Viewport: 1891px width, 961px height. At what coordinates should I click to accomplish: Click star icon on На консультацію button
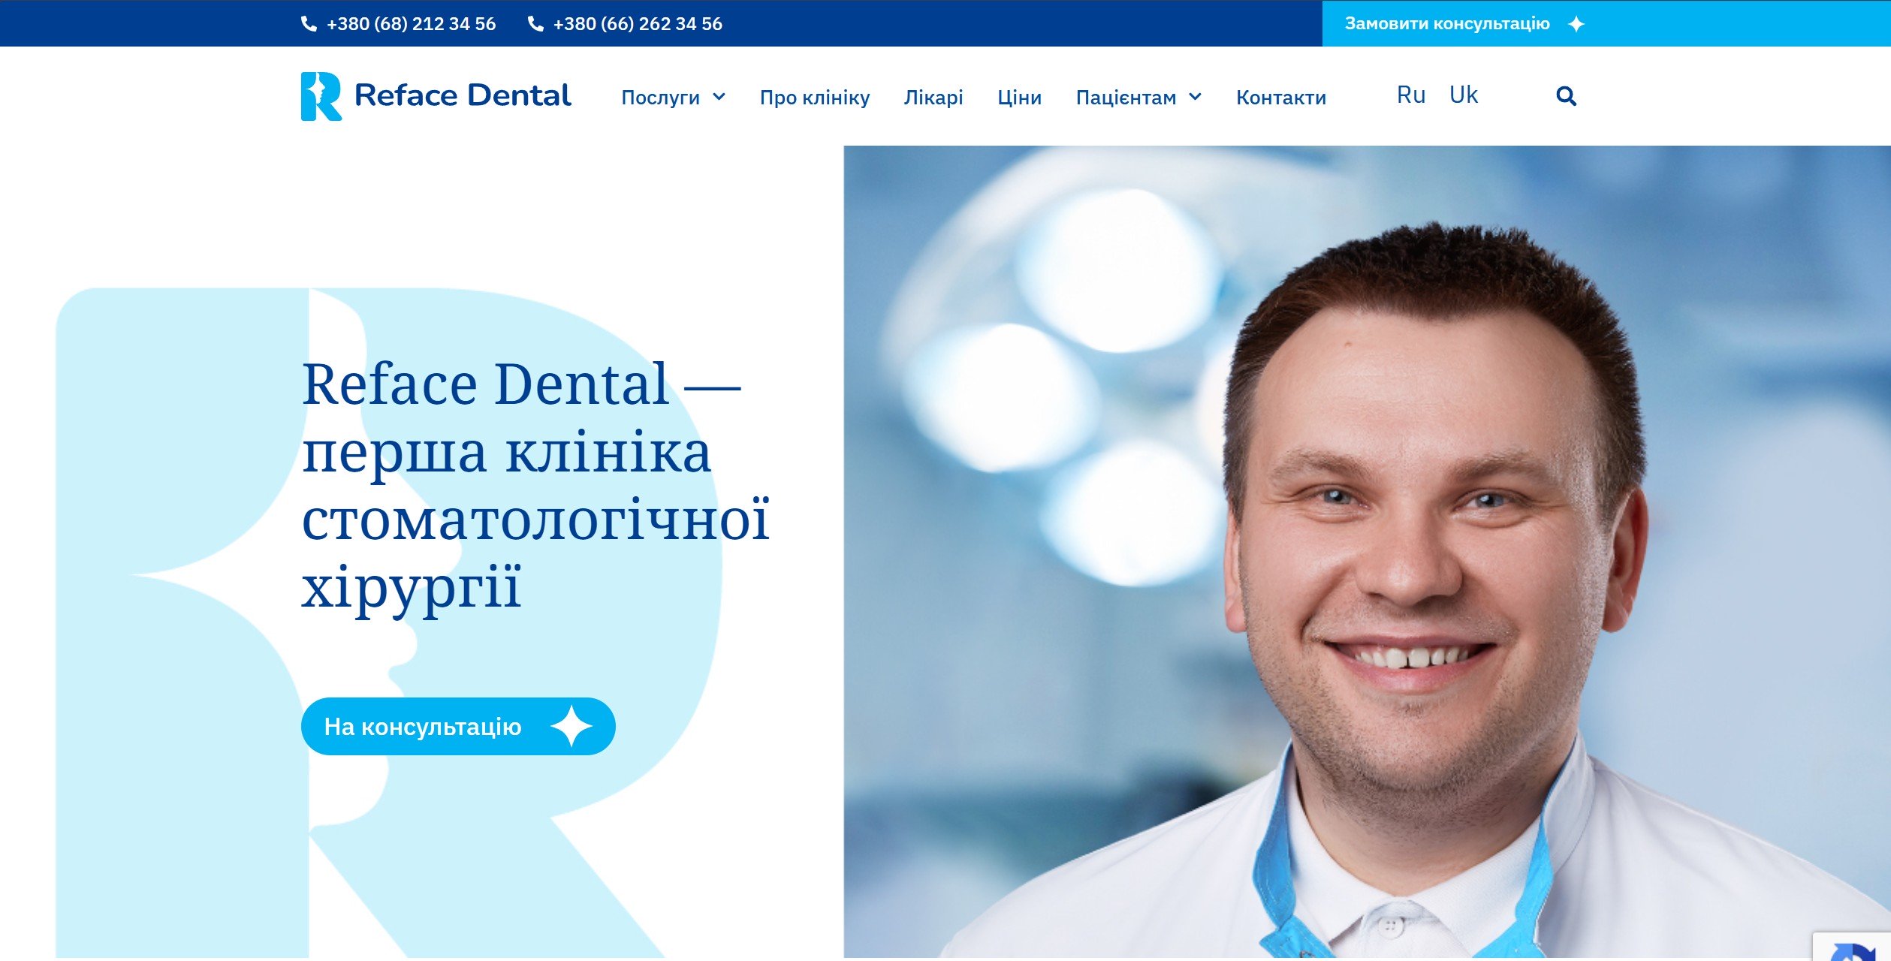(x=572, y=726)
